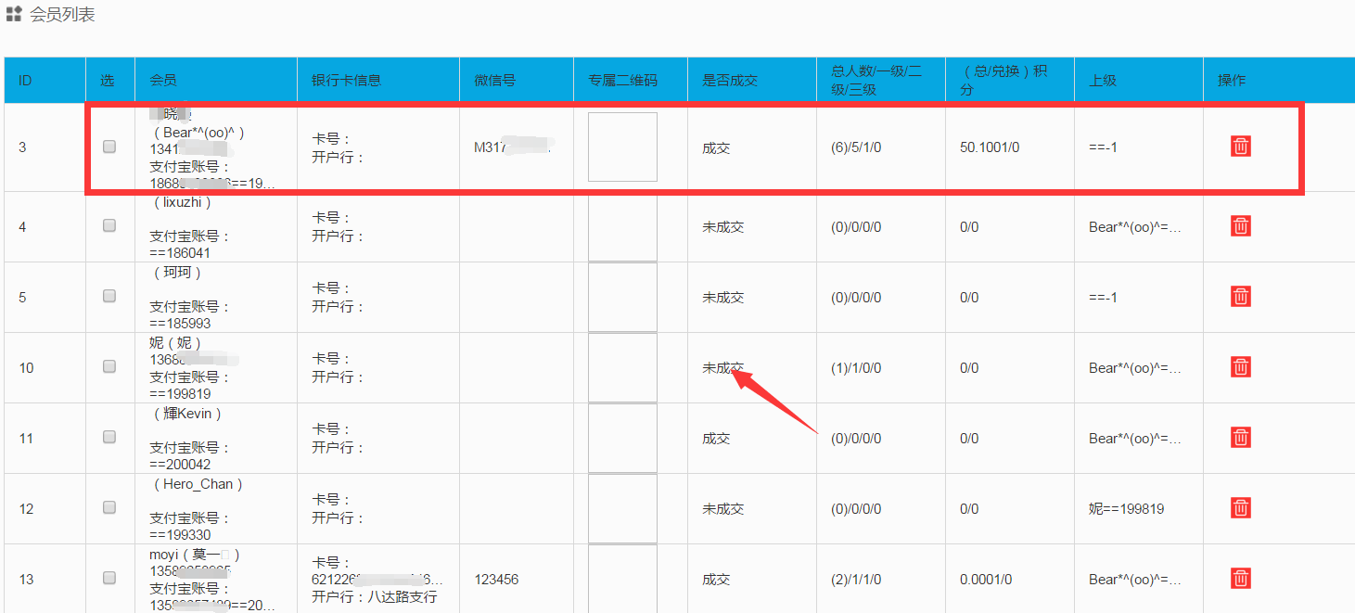Delete the 輝Kevin member entry
Viewport: 1355px width, 613px height.
(1240, 438)
